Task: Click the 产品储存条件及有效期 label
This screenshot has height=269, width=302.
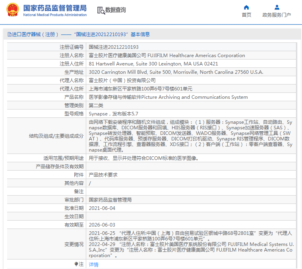Action: 60,167
